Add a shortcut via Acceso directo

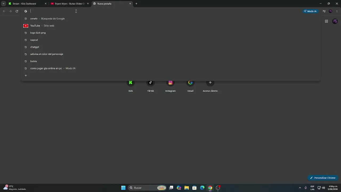point(210,85)
